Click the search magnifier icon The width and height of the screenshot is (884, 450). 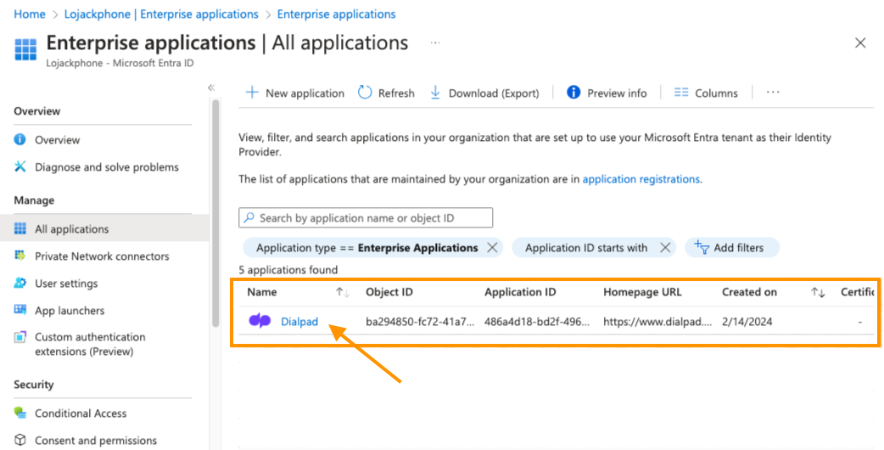pyautogui.click(x=249, y=217)
